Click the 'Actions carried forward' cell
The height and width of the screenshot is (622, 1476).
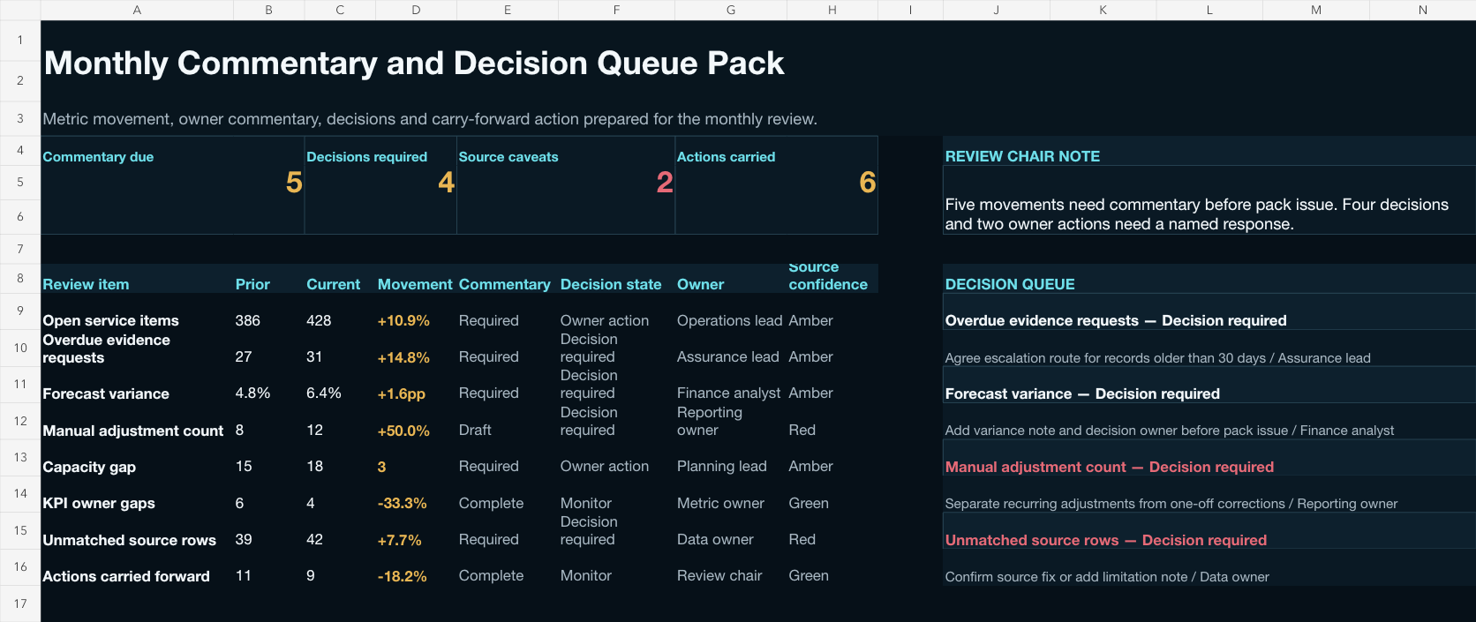point(126,576)
